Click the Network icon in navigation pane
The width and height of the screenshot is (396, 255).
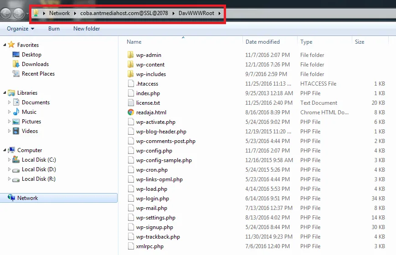pos(11,198)
